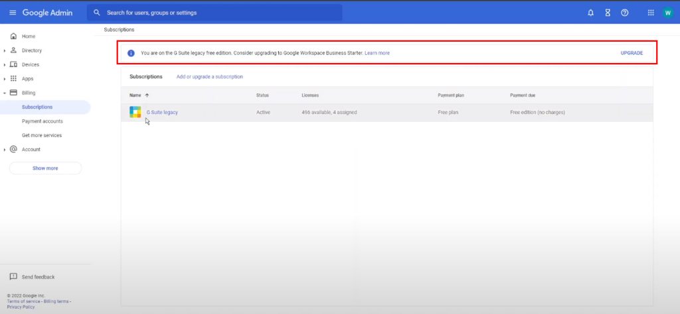680x314 pixels.
Task: Click the sort arrow next to Name
Action: tap(147, 95)
